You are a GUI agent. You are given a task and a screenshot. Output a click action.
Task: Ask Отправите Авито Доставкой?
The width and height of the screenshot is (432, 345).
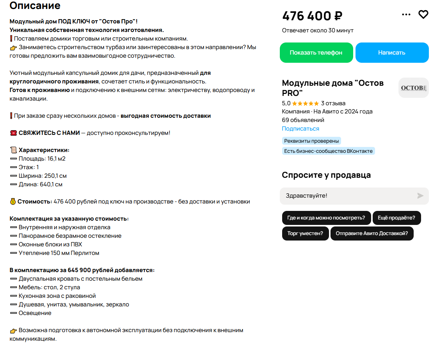click(x=372, y=233)
